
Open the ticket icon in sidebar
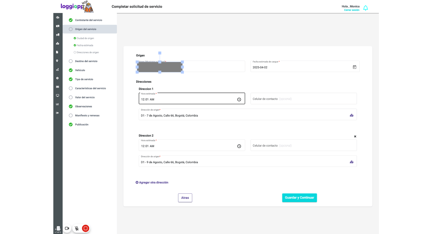tap(58, 87)
